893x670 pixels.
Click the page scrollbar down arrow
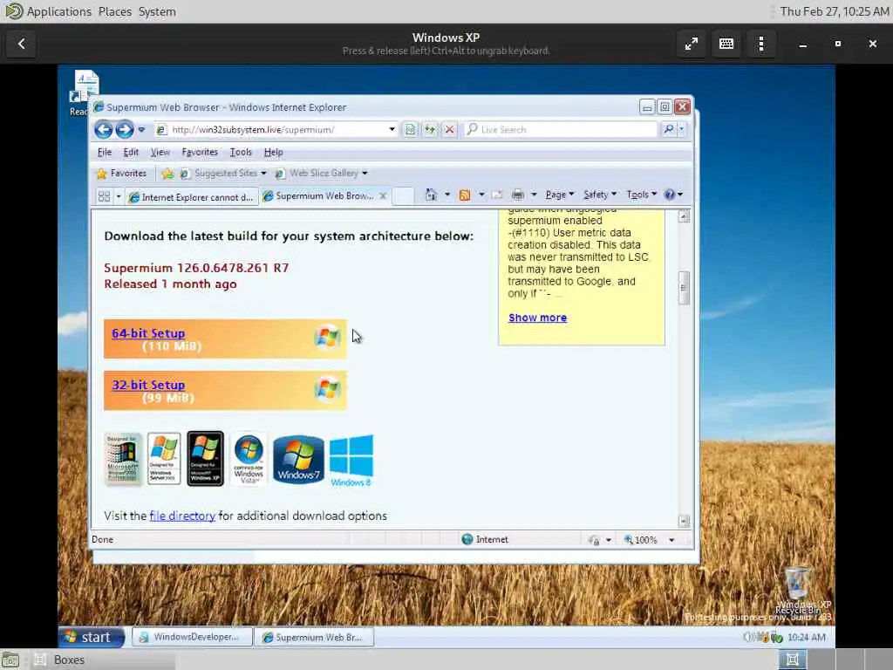[x=684, y=521]
